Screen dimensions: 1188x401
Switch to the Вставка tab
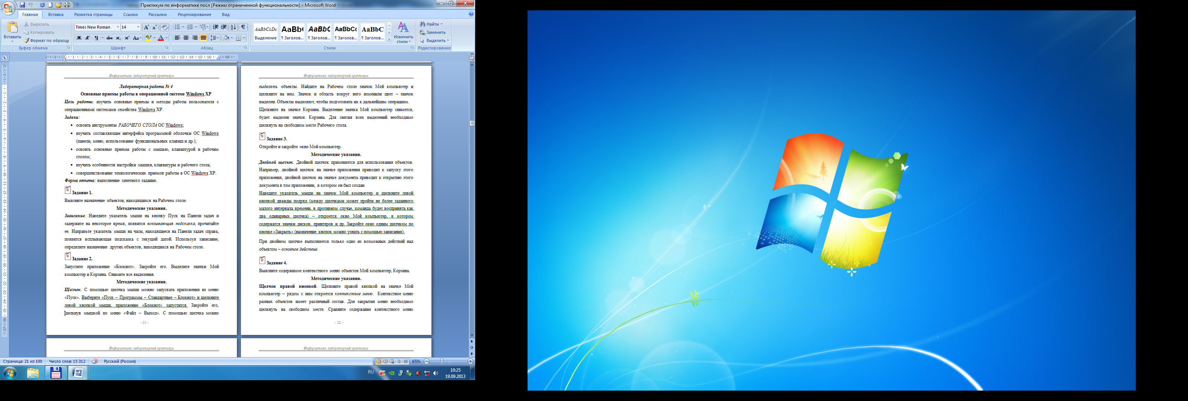pyautogui.click(x=56, y=14)
